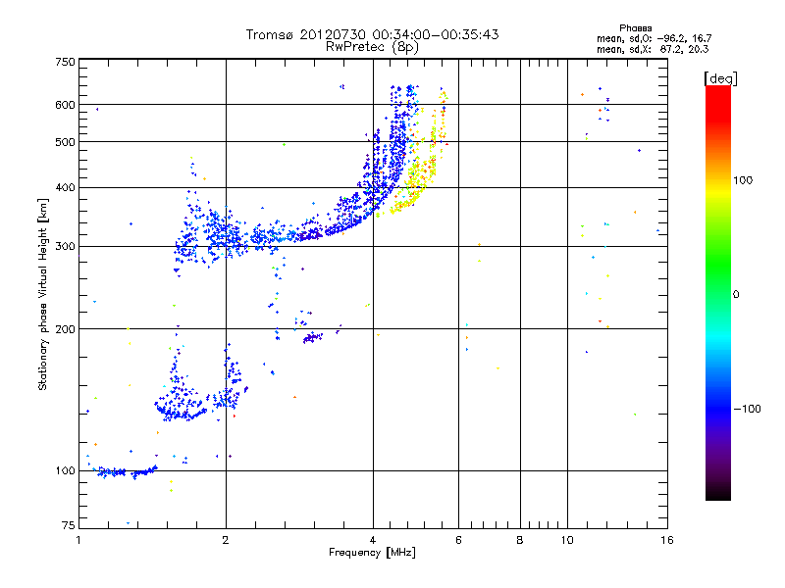This screenshot has height=588, width=785.
Task: Click the y-axis label "750"
Action: click(x=66, y=62)
